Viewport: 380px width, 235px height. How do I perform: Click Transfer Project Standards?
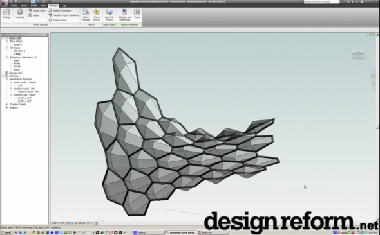[x=64, y=15]
